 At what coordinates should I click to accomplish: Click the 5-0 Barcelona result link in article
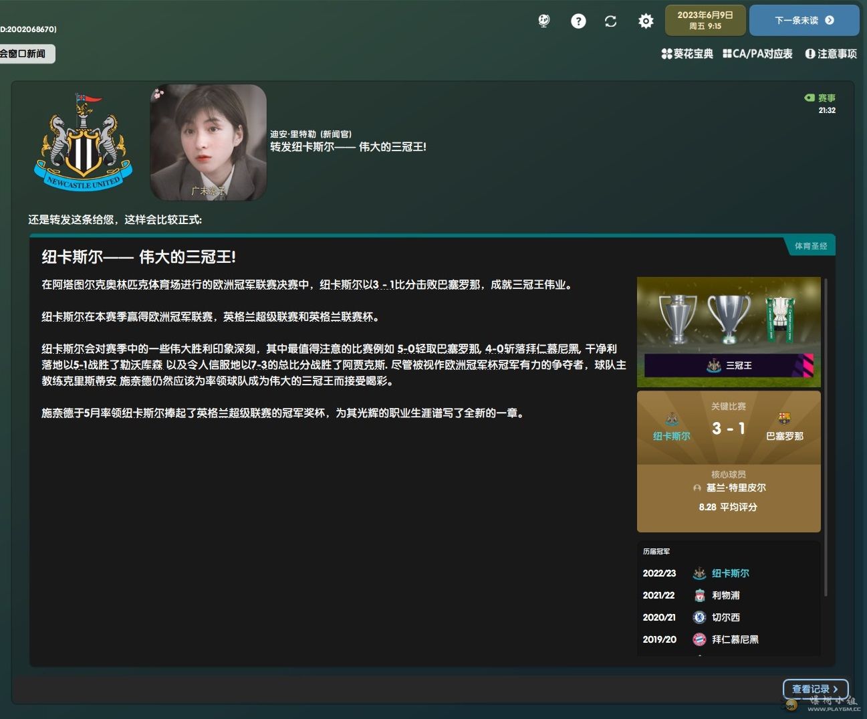439,349
